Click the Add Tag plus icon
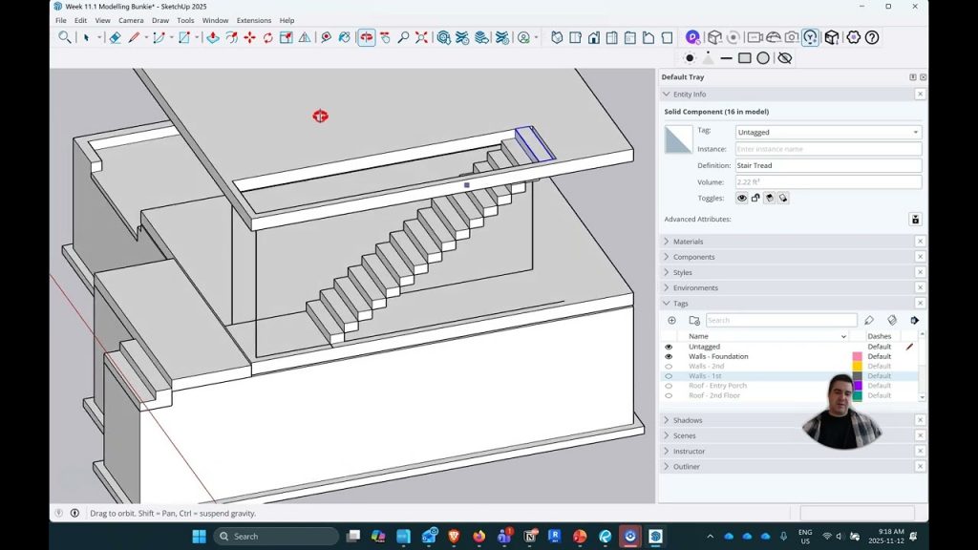 point(671,321)
